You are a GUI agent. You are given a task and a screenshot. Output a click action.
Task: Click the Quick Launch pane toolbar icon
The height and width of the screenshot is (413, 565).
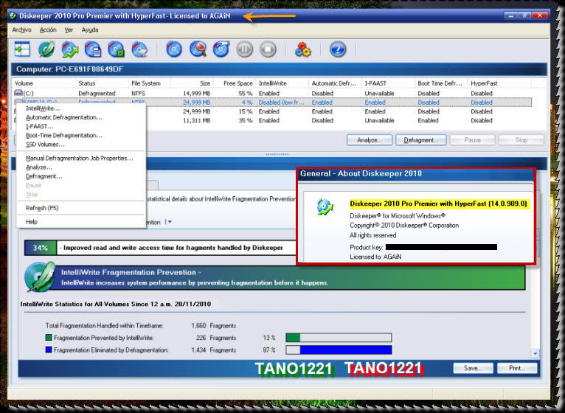[22, 49]
